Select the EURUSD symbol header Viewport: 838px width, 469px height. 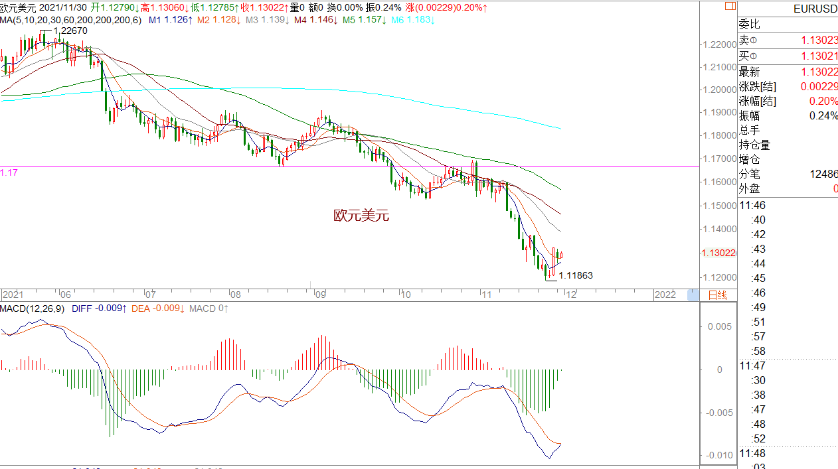(x=815, y=9)
